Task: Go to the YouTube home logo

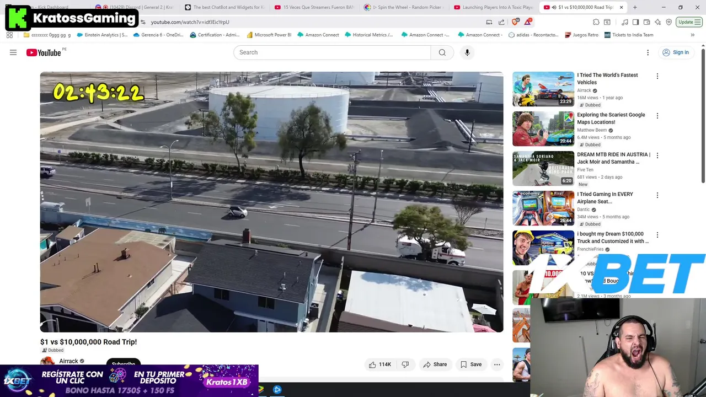Action: coord(44,52)
